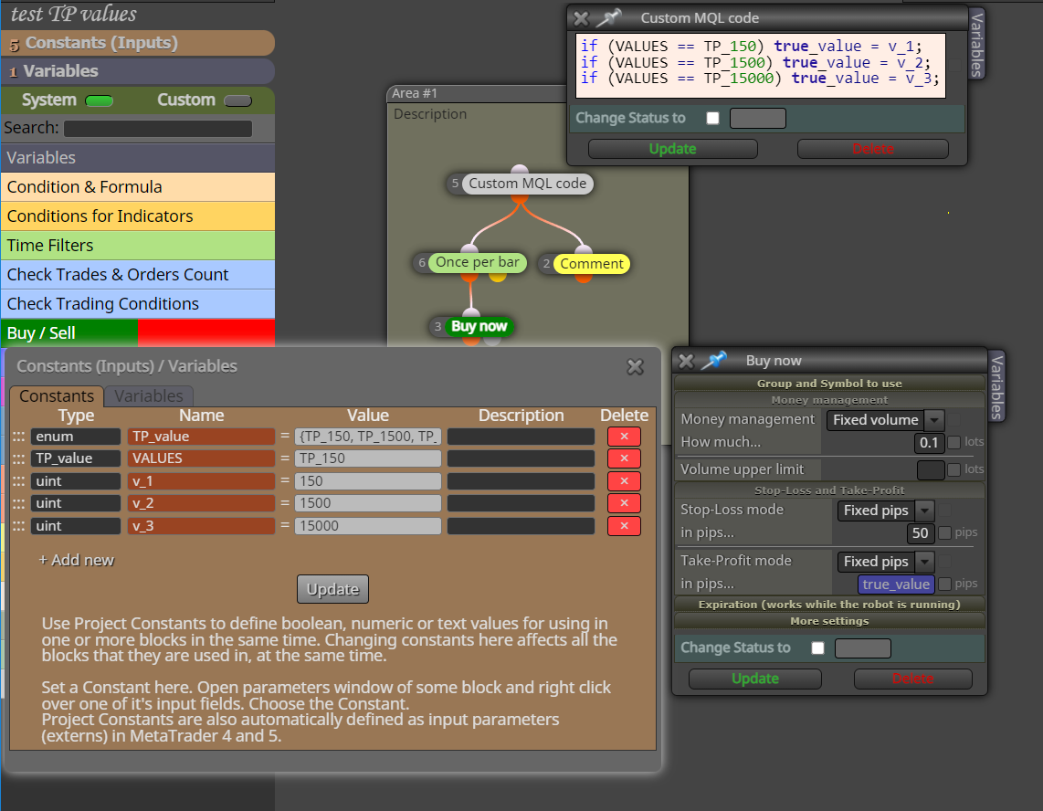Open the Check Trading Conditions category
This screenshot has height=811, width=1043.
point(138,304)
